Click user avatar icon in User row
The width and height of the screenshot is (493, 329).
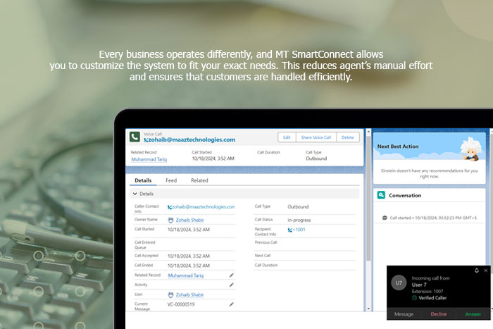coord(170,295)
